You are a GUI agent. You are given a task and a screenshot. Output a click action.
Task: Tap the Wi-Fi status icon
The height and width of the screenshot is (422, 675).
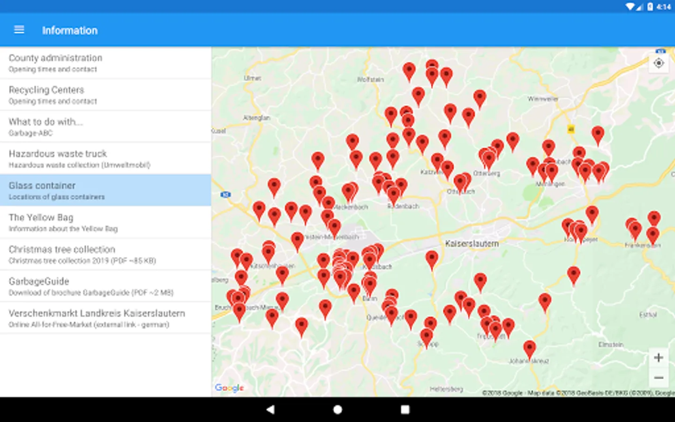pyautogui.click(x=631, y=7)
